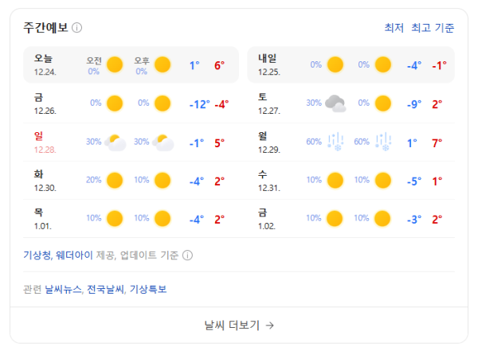Image resolution: width=478 pixels, height=351 pixels.
Task: Click Sunday 12.28 morning partly cloudy icon
Action: [116, 142]
